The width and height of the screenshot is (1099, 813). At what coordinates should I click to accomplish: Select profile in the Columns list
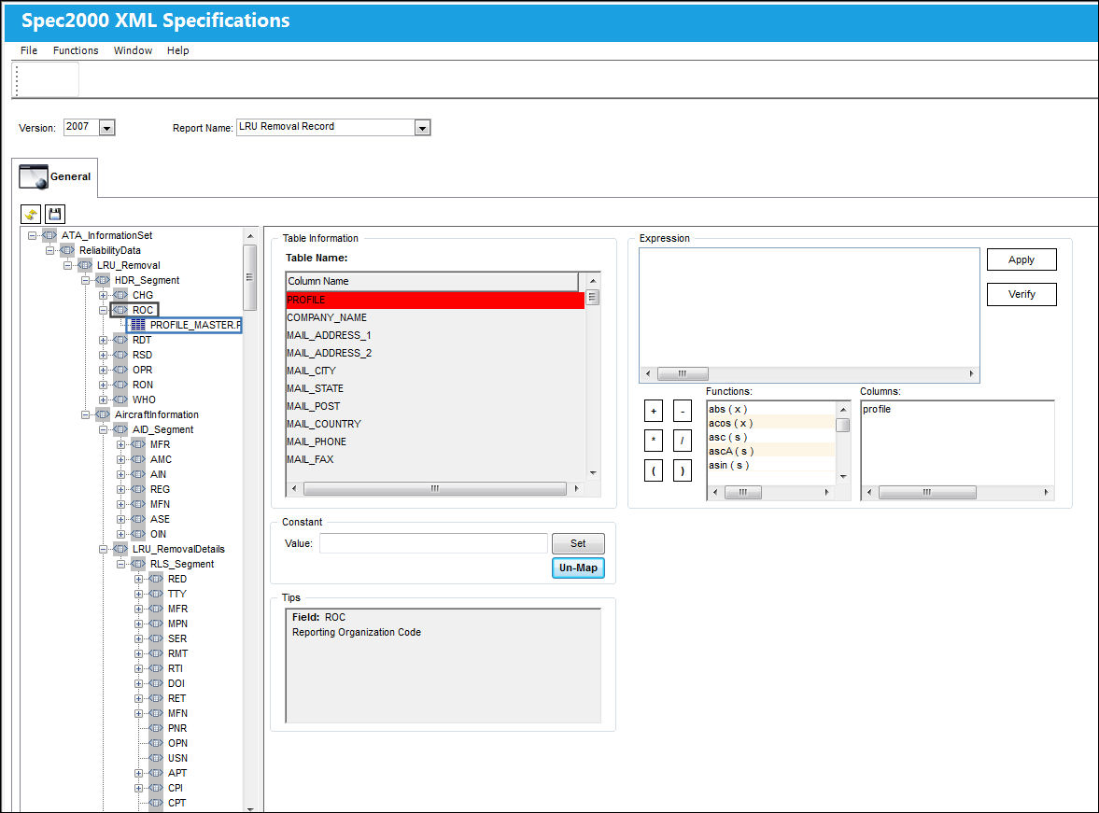[877, 410]
